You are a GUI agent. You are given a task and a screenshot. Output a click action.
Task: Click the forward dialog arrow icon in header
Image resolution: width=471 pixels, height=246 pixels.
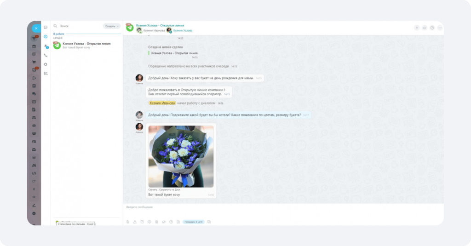click(x=425, y=28)
